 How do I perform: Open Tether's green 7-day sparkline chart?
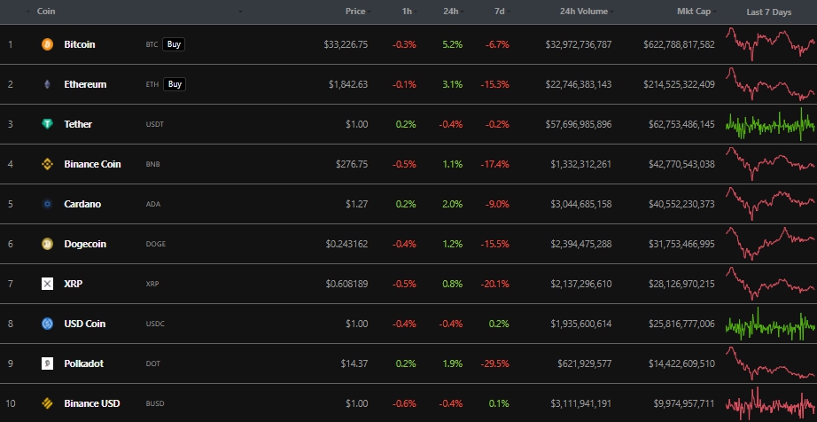769,124
